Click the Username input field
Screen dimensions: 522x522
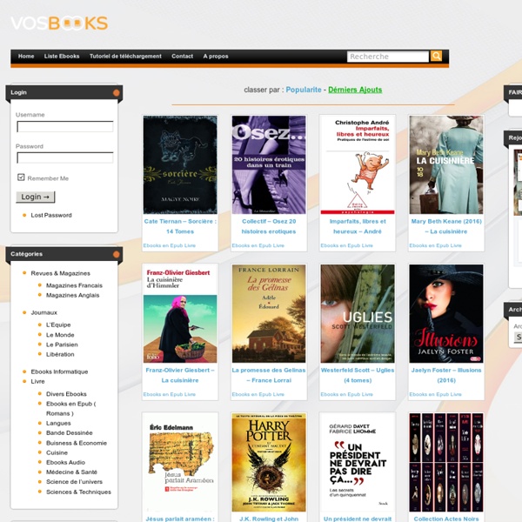pos(64,126)
